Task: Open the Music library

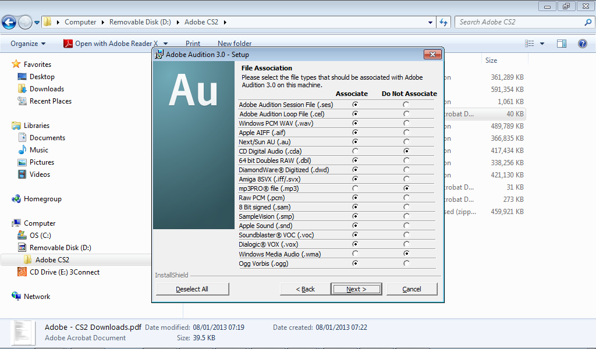Action: (39, 149)
